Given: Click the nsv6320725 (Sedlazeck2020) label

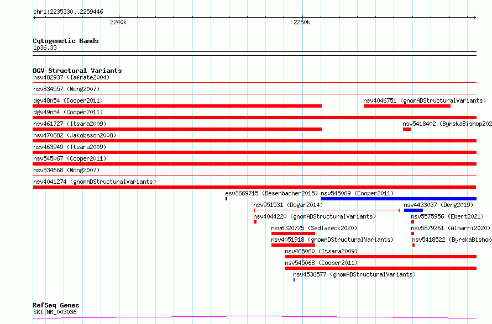Looking at the screenshot, I should pos(314,228).
